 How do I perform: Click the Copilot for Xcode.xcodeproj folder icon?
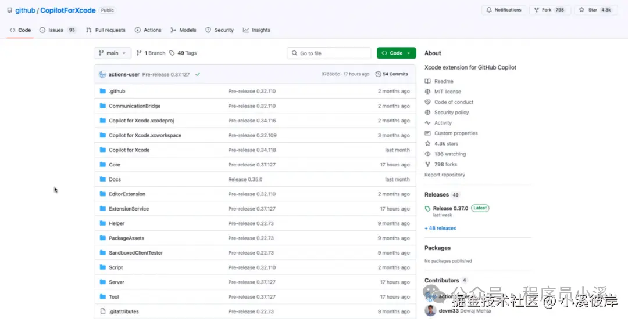[102, 121]
